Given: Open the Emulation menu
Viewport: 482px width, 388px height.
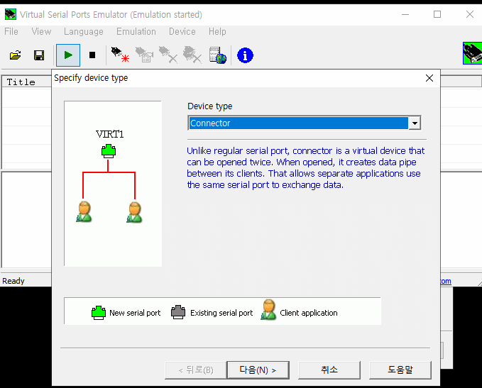Looking at the screenshot, I should click(136, 32).
